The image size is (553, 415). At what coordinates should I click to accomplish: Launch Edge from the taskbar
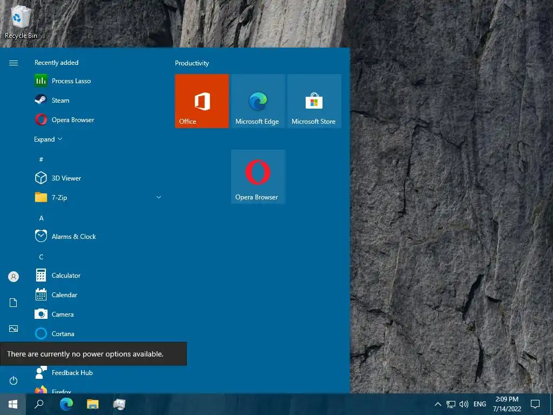(66, 404)
